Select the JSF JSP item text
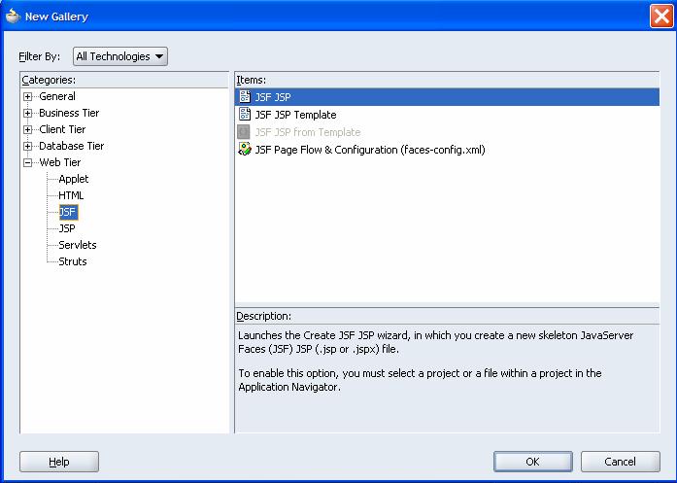This screenshot has height=483, width=677. coord(273,97)
